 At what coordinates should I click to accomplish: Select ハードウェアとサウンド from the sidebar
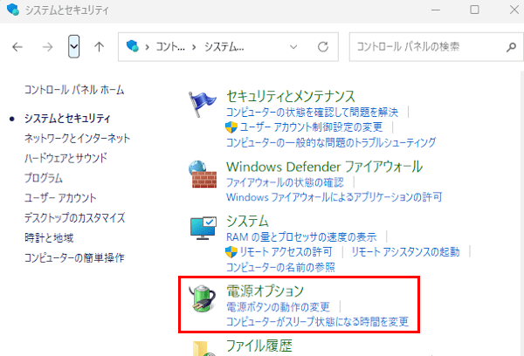tap(65, 158)
